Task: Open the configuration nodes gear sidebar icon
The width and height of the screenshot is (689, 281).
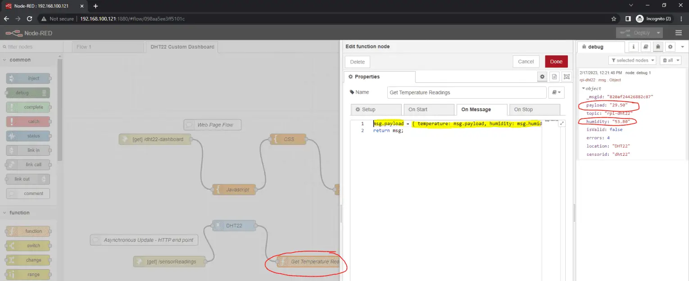Action: [x=670, y=47]
